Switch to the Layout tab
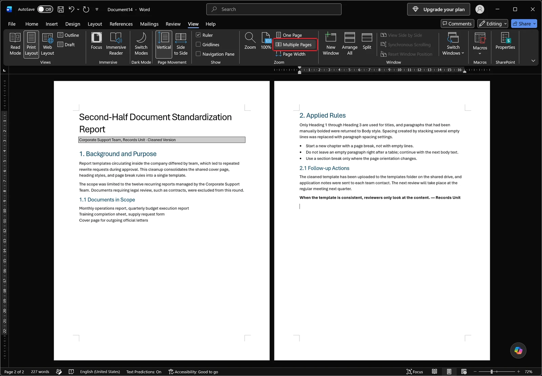 click(x=95, y=24)
